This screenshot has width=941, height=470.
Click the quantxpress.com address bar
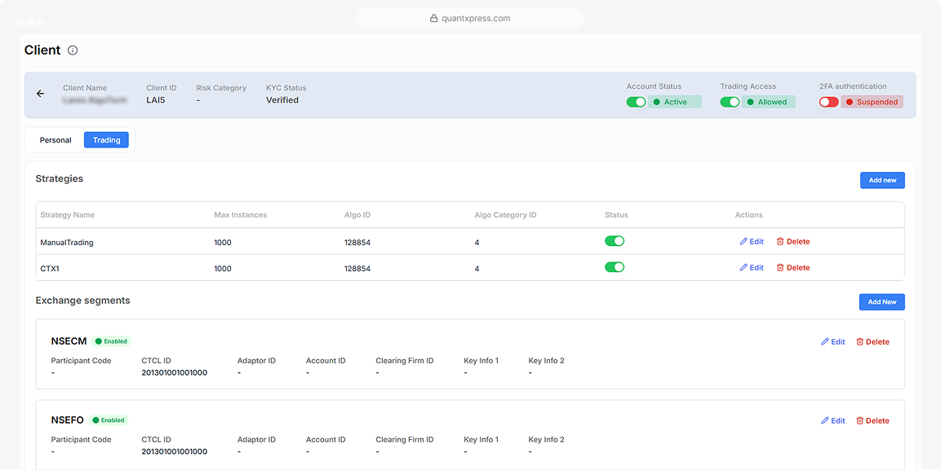470,18
